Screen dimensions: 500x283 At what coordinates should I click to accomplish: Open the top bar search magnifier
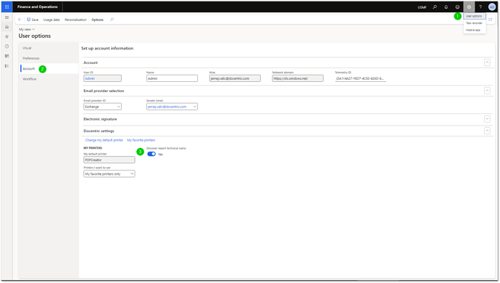point(435,7)
